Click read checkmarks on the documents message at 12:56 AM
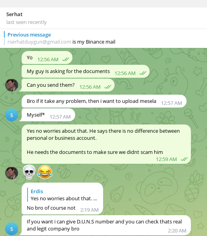The image size is (207, 236). [143, 73]
